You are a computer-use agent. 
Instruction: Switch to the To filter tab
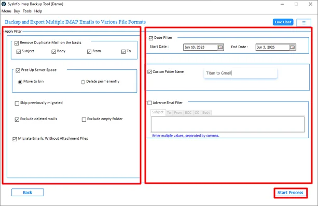pos(169,112)
